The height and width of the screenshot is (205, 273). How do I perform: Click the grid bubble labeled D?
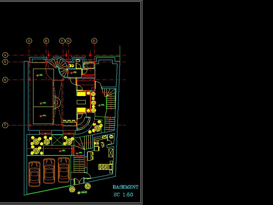[x=29, y=41]
